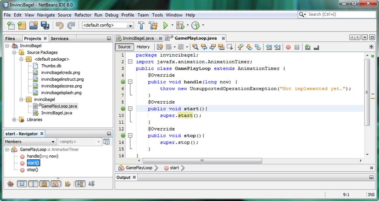Expand the Libraries tree node
379x201 pixels.
(14, 120)
